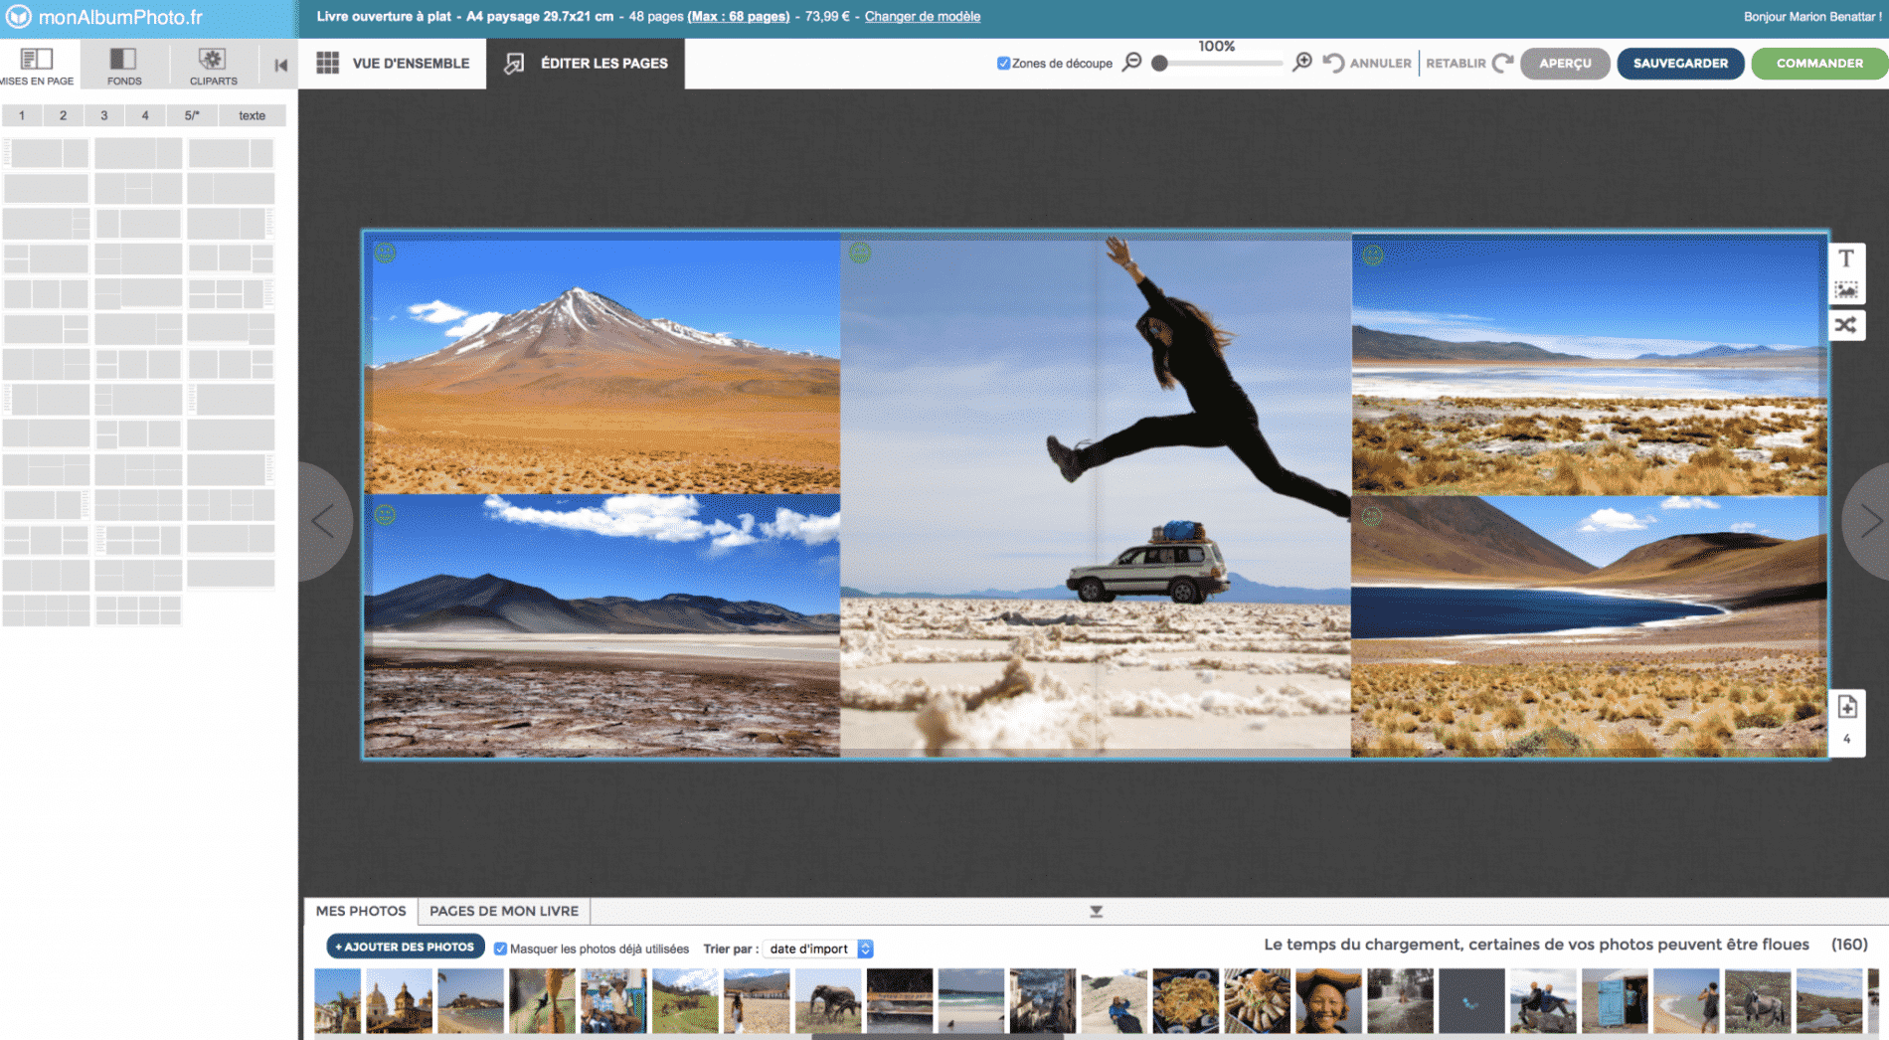
Task: Click the add page icon
Action: click(x=1846, y=707)
